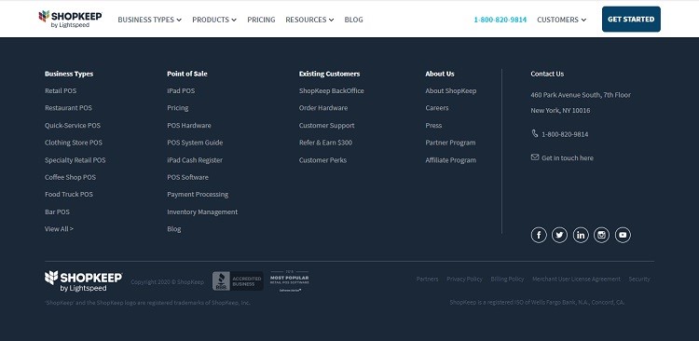The image size is (699, 341).
Task: Open the Press link
Action: [x=433, y=125]
